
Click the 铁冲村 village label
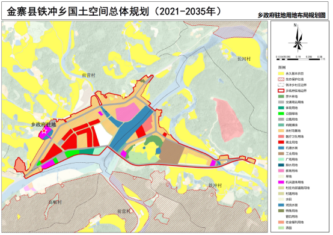215,185
